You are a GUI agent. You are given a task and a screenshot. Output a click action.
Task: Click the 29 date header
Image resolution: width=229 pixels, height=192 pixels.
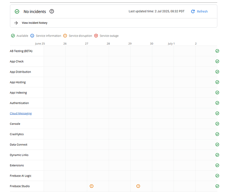[x=130, y=43]
